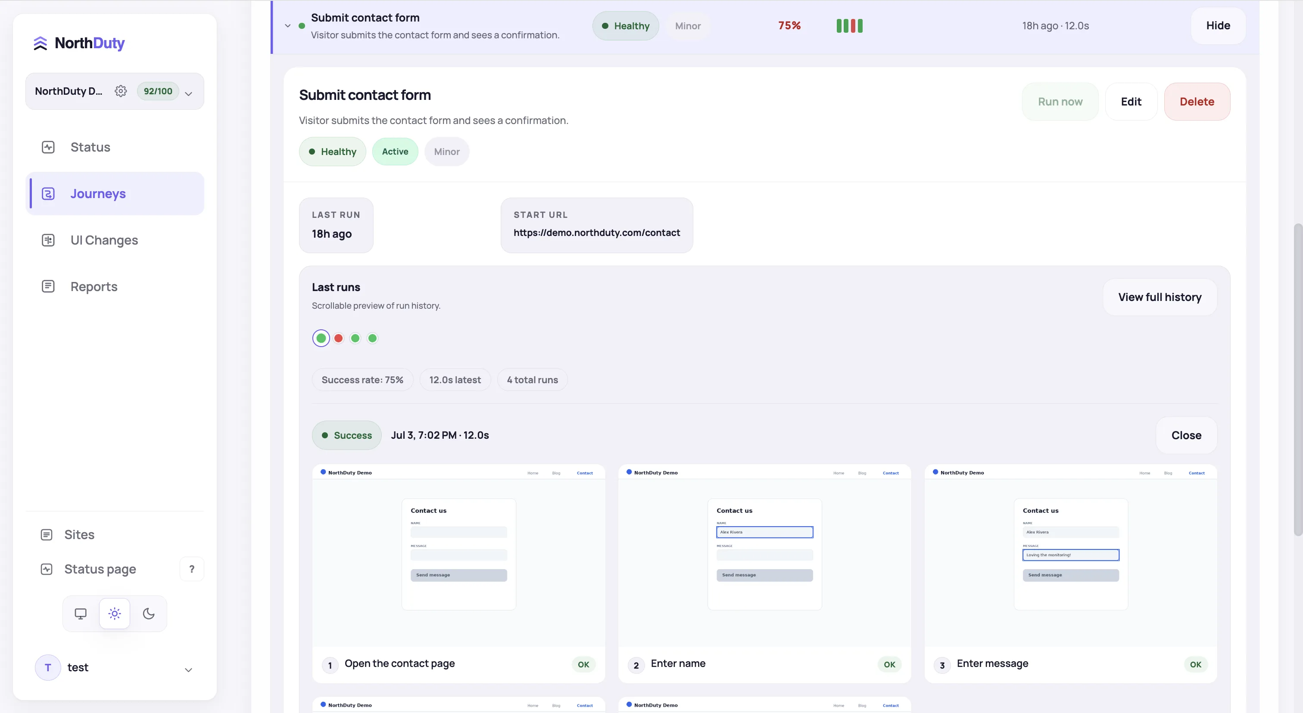Open step 2 Enter name screenshot
This screenshot has width=1303, height=713.
pos(764,555)
